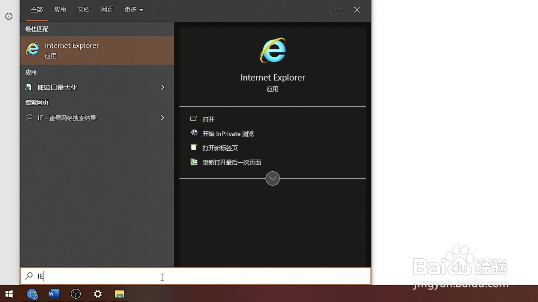The height and width of the screenshot is (302, 538).
Task: Expand the IE窗口最大化 result arrow
Action: (162, 87)
